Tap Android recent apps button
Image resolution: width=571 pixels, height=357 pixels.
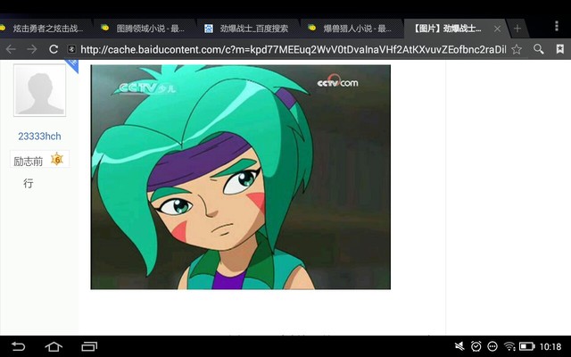[x=89, y=346]
